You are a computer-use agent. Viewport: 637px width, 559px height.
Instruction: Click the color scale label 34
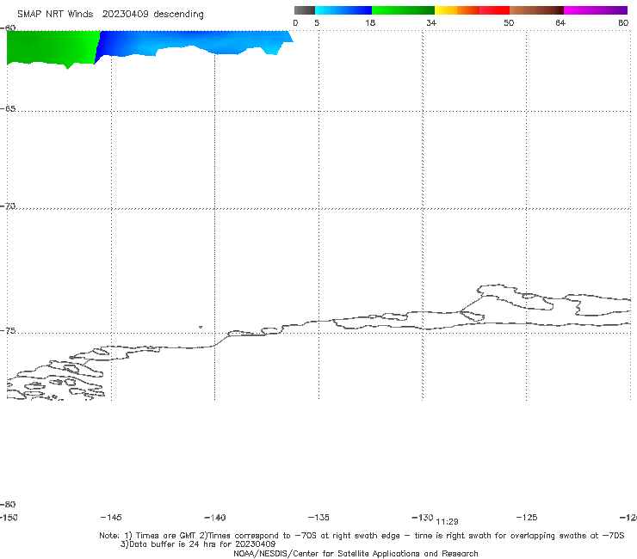click(431, 23)
